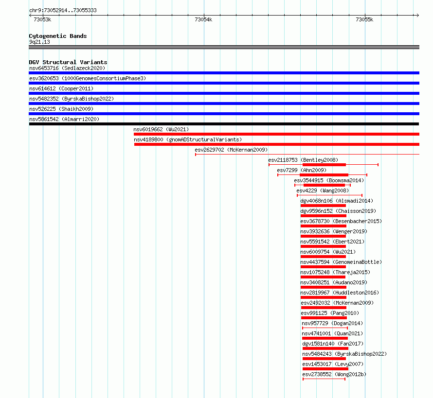Click esv3678730 (Besenbacher2015) label
This screenshot has width=433, height=398.
341,221
